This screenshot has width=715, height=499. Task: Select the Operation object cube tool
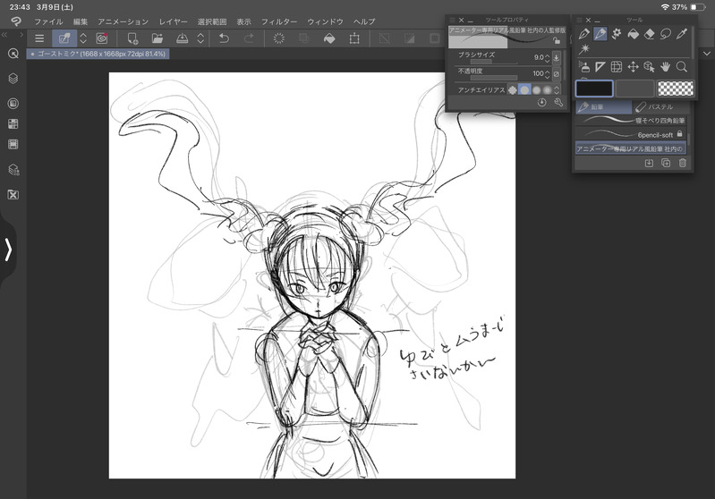coord(650,67)
